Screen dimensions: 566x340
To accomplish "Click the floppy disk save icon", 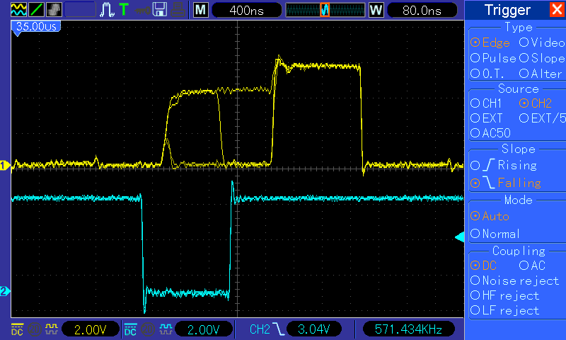I will [x=160, y=10].
